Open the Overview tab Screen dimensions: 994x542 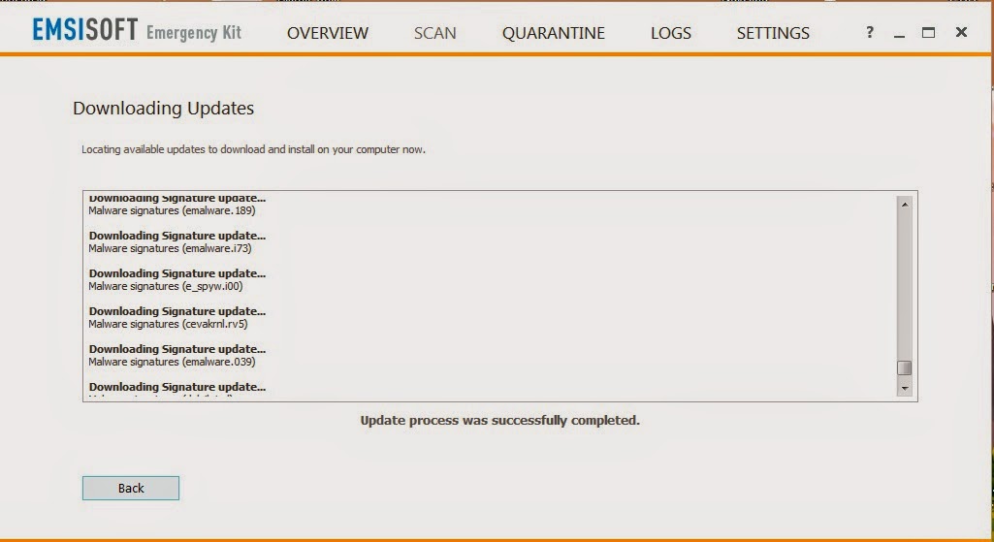(327, 33)
